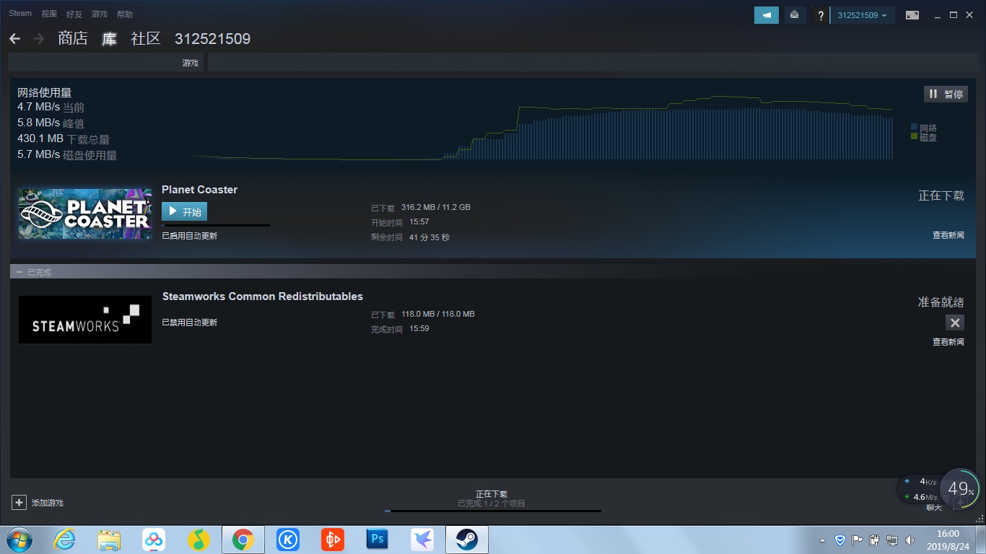
Task: Go to the 库 tab
Action: [x=109, y=39]
